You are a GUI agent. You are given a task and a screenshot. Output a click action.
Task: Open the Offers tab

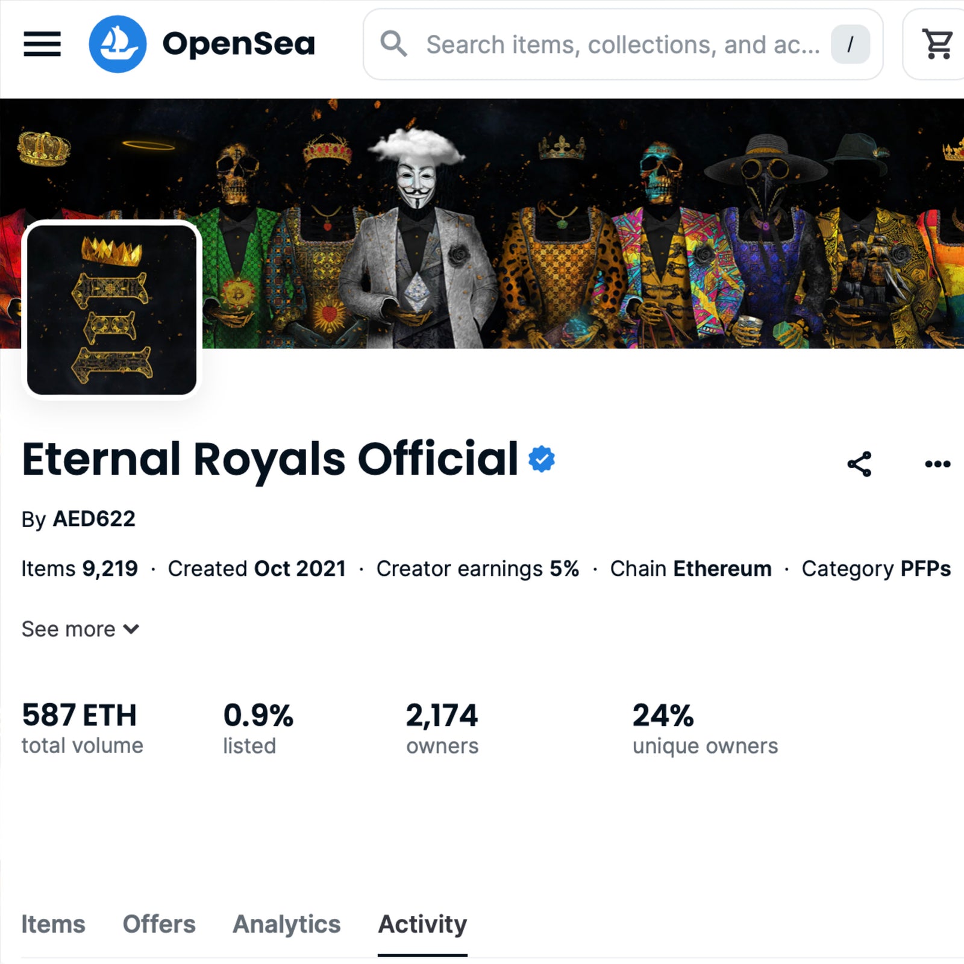point(159,924)
